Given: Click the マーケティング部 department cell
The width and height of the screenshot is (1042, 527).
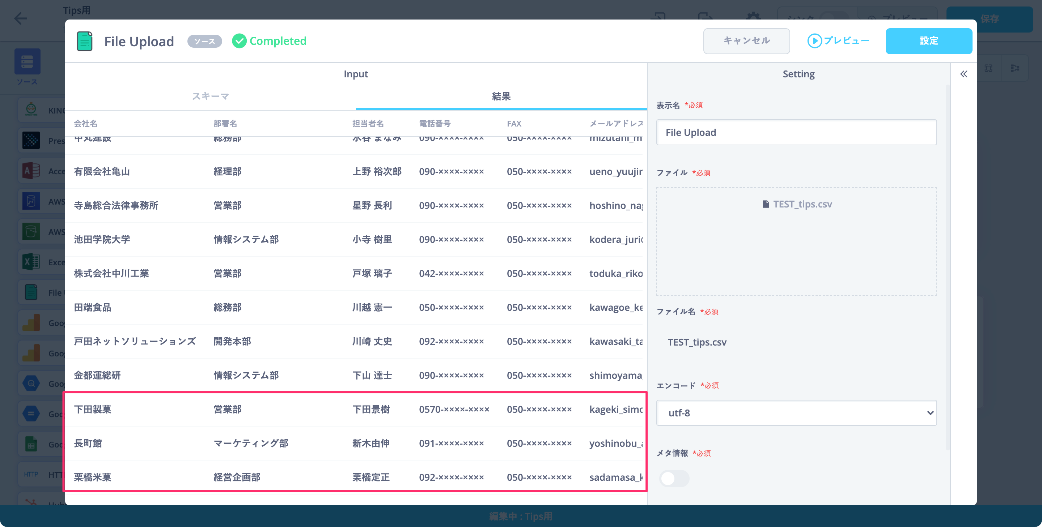Looking at the screenshot, I should pyautogui.click(x=251, y=444).
